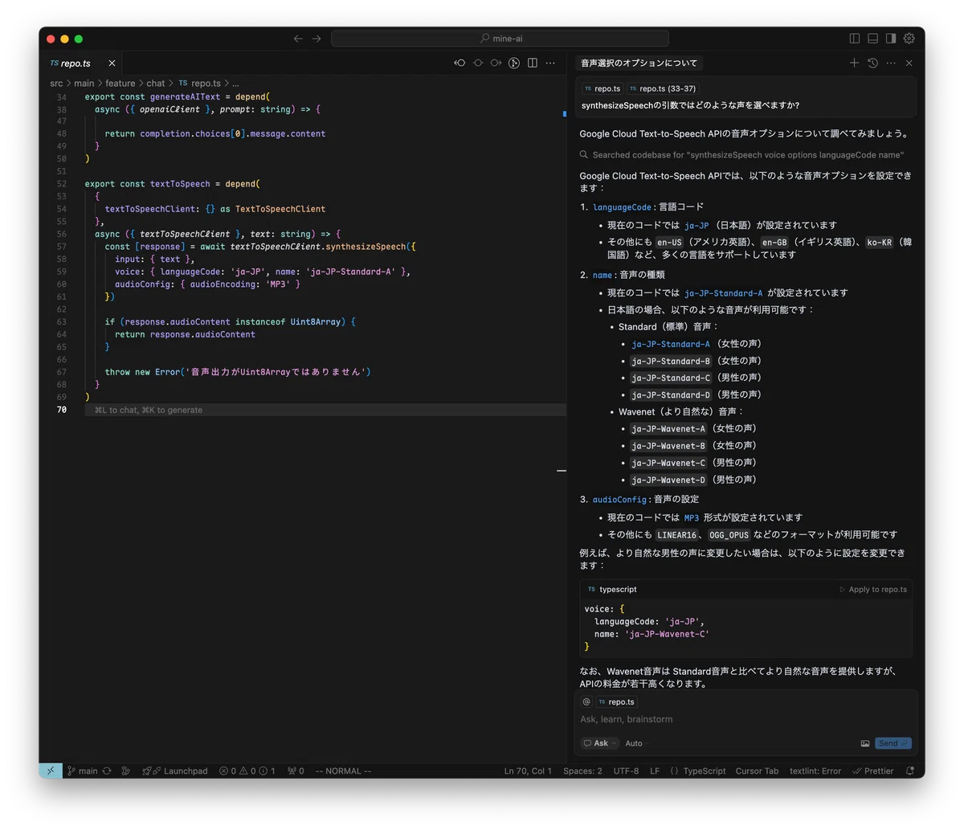Open the notifications bell in status bar
964x830 pixels.
coord(910,771)
